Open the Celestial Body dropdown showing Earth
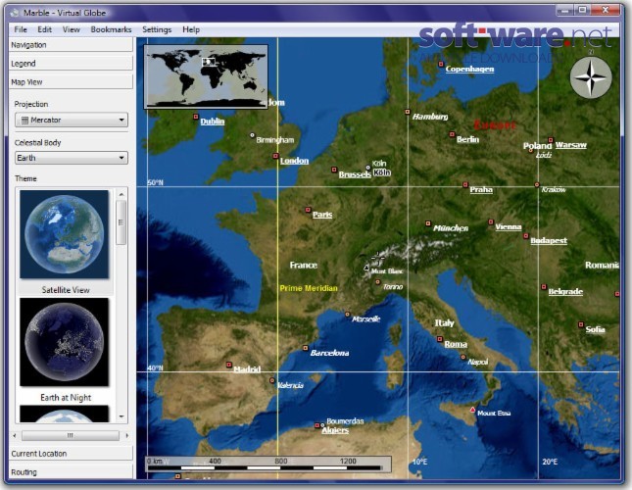The image size is (632, 490). (72, 158)
